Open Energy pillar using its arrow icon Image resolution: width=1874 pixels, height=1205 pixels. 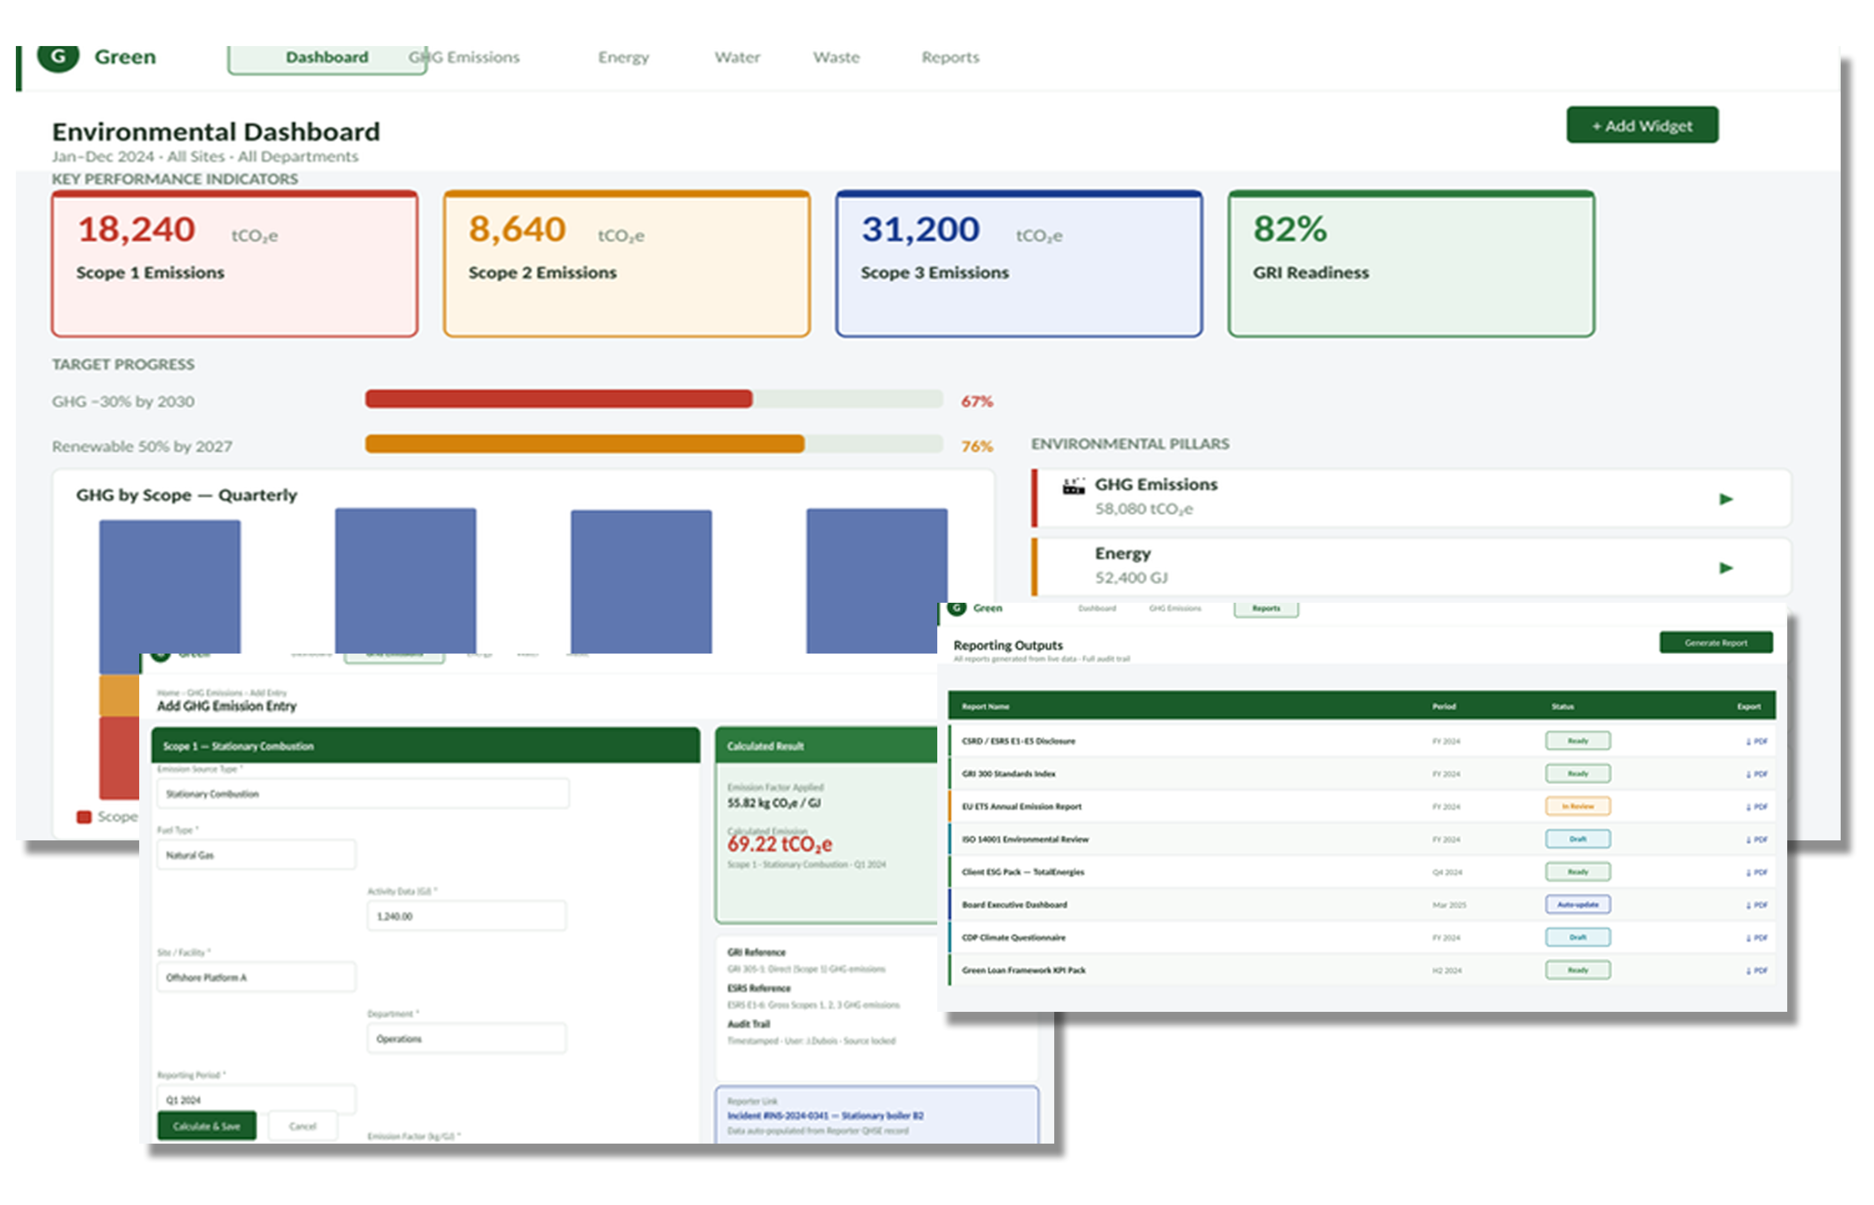coord(1725,568)
